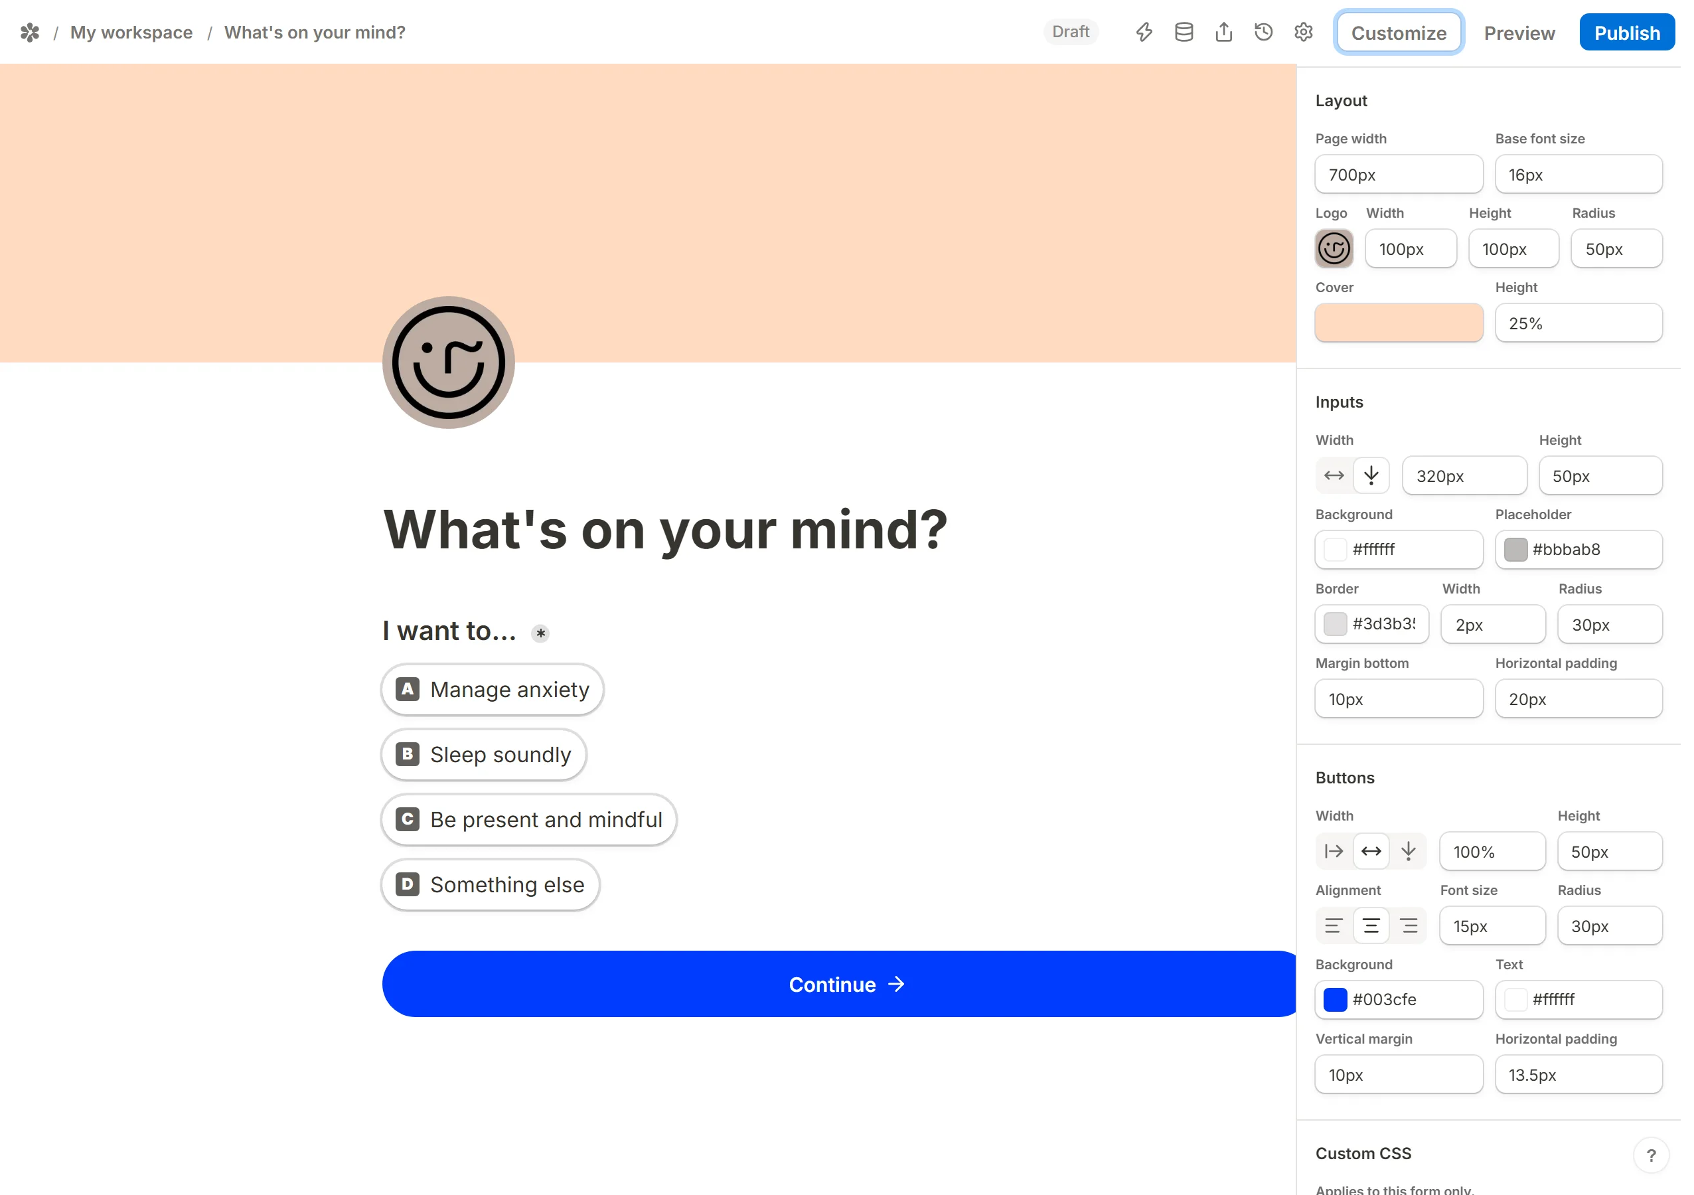Open the button Background #003cfe swatch
Viewport: 1694px width, 1195px height.
1335,999
